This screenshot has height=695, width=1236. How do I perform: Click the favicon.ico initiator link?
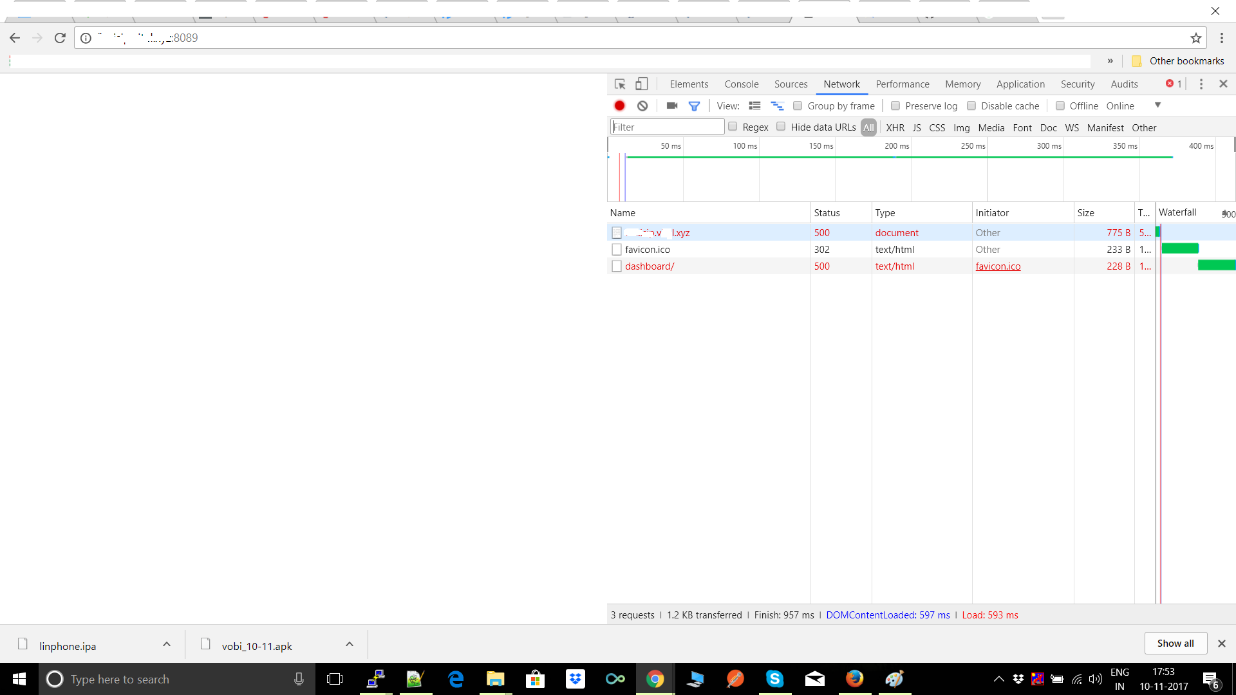[998, 266]
